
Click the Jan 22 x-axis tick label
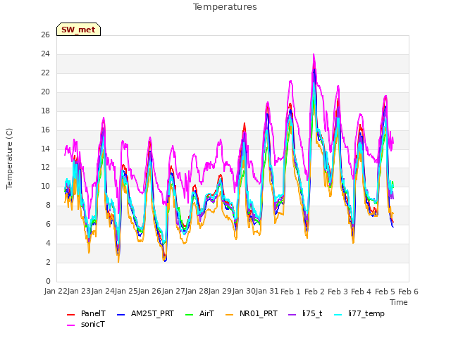(x=56, y=292)
